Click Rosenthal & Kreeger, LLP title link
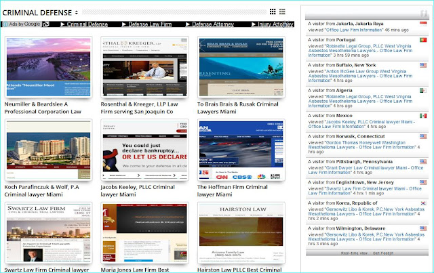Screen dimensions: 434x273 [139, 108]
